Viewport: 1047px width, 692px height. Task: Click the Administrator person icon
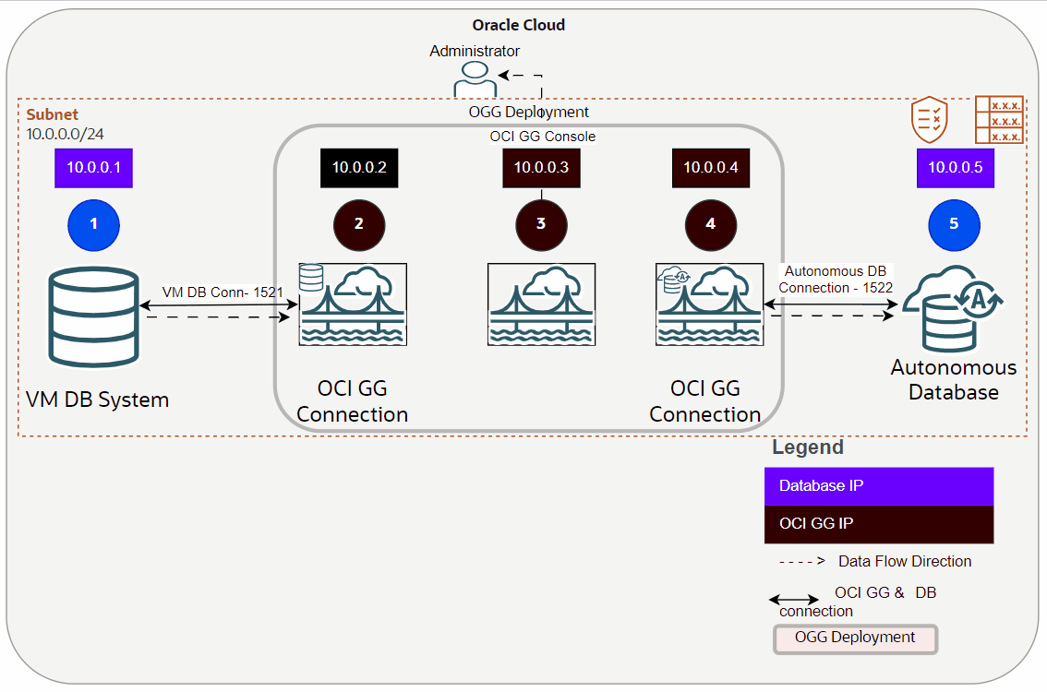475,81
